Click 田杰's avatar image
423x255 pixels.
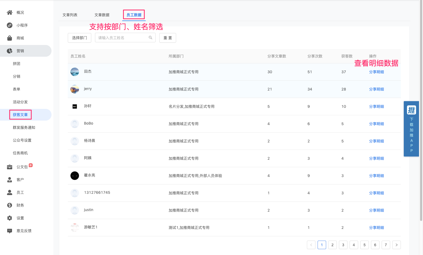[x=75, y=72]
